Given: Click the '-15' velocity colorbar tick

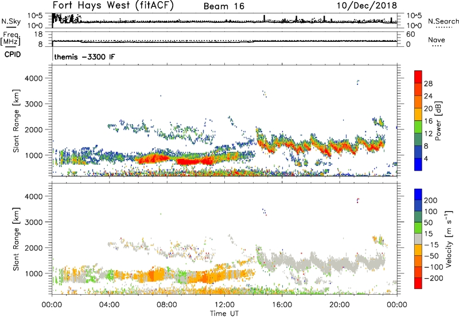Looking at the screenshot, I should 431,245.
